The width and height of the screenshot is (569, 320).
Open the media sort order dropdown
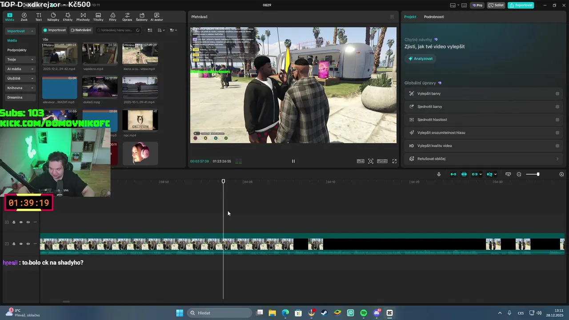[161, 30]
